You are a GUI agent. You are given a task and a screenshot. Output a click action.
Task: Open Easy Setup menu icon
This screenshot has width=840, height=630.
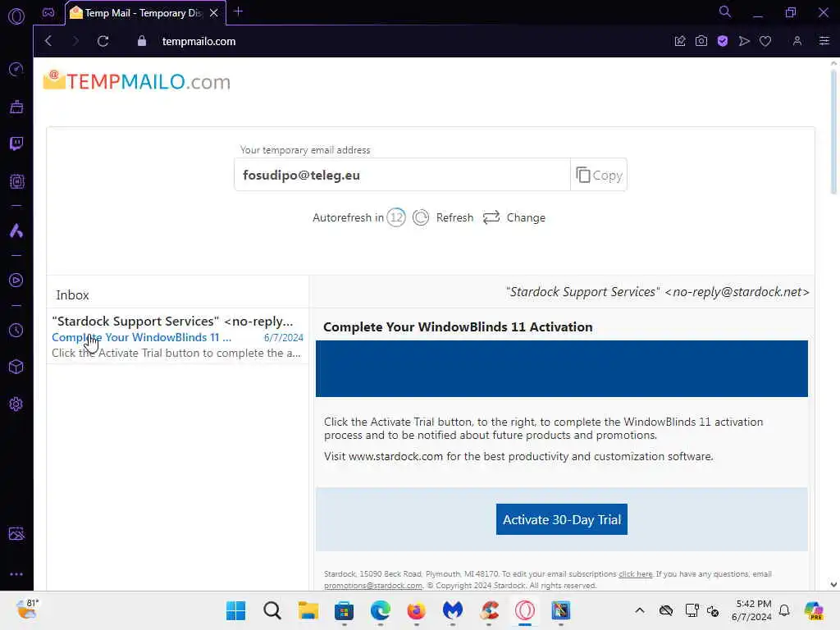(824, 41)
